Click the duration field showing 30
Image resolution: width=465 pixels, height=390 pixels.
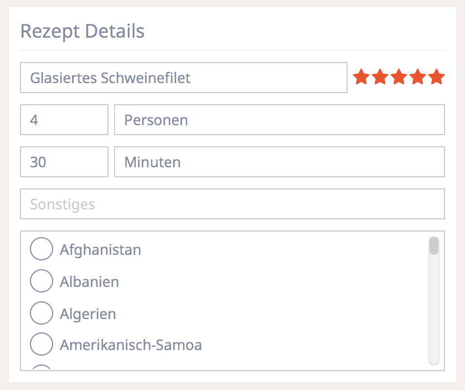coord(64,162)
